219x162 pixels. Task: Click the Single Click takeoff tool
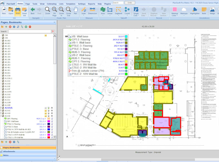[x=136, y=9]
